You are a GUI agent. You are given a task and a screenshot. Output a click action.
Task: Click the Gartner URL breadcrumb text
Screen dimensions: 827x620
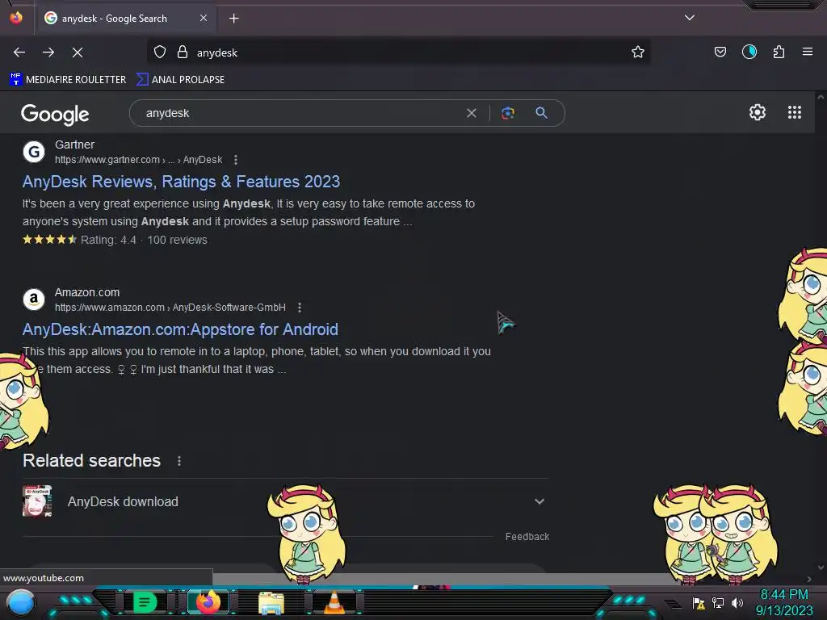138,160
